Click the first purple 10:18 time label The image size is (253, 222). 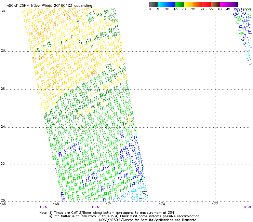coord(44,207)
